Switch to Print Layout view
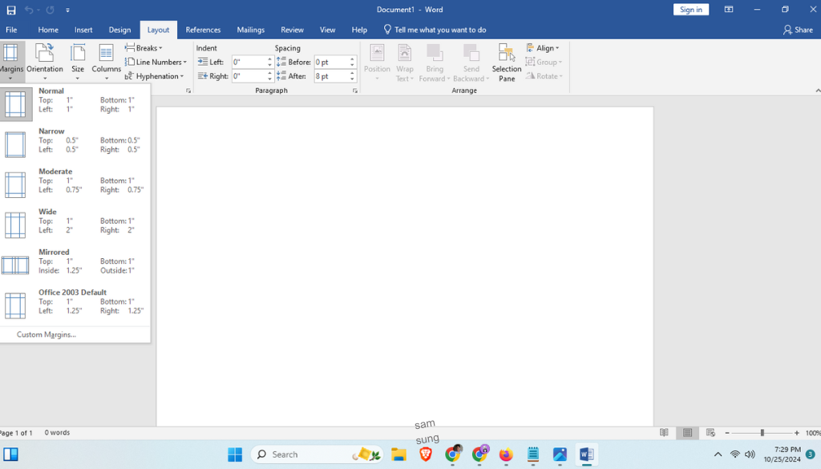This screenshot has width=821, height=469. coord(687,433)
